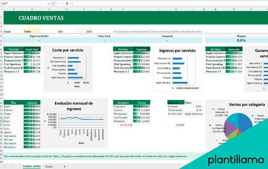Click the 'Indicador' table header

click(176, 103)
